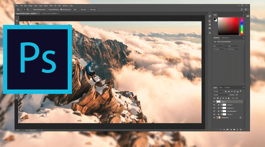Select the Move tool in the toolbox
Viewport: 265px width, 147px height.
pyautogui.click(x=17, y=21)
